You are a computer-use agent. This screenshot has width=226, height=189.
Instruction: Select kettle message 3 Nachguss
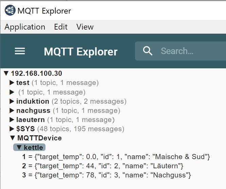coord(107,175)
